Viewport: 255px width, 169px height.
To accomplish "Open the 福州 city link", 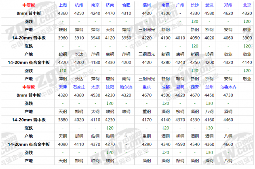I will click(x=146, y=6).
